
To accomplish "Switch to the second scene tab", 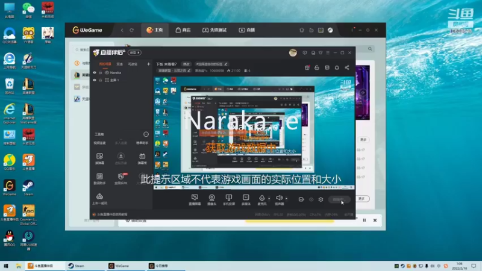I will pos(119,64).
